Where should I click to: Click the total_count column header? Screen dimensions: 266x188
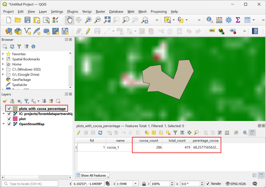click(177, 140)
